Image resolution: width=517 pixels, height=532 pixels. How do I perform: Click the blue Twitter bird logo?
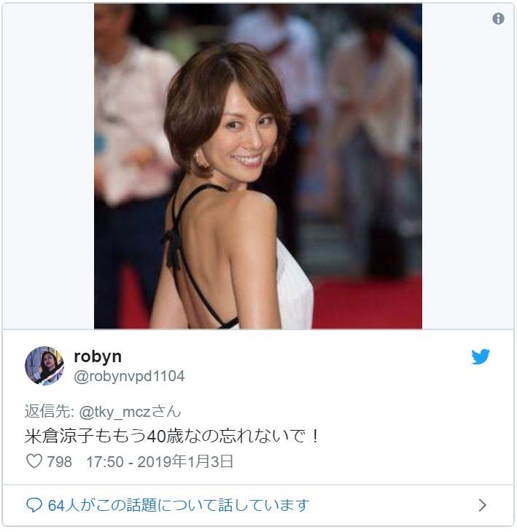[481, 356]
